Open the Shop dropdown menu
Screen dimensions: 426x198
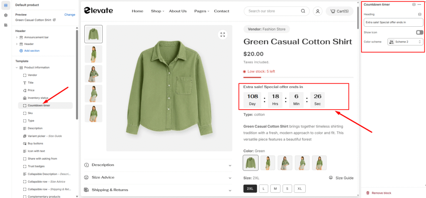click(x=158, y=11)
